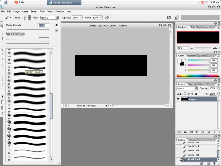Click the Navigator zoom slider
221x166 pixels.
pos(203,48)
